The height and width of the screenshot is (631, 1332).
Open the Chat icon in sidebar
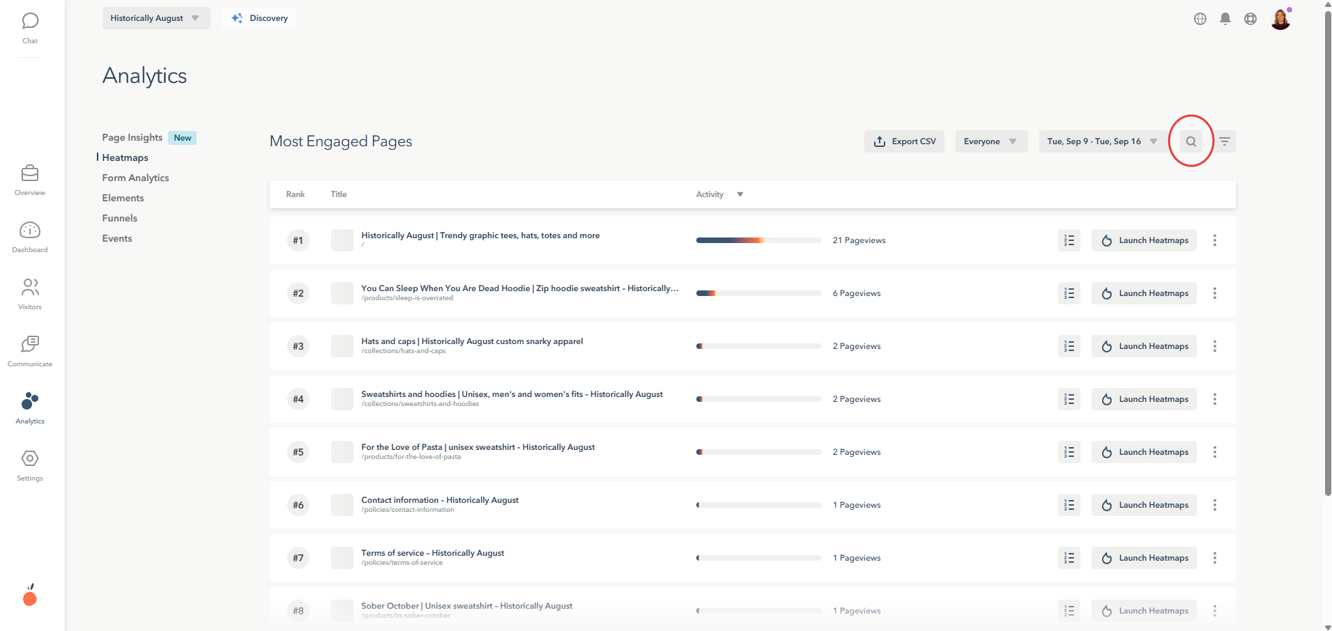(x=30, y=27)
